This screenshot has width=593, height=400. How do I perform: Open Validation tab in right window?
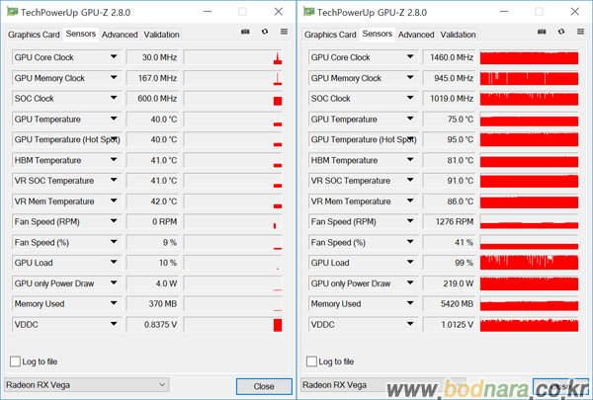coord(458,35)
